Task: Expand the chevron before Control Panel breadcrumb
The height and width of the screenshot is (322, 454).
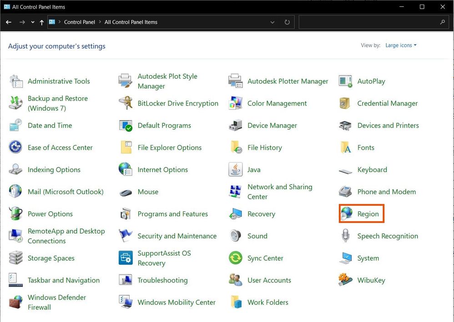Action: click(59, 22)
